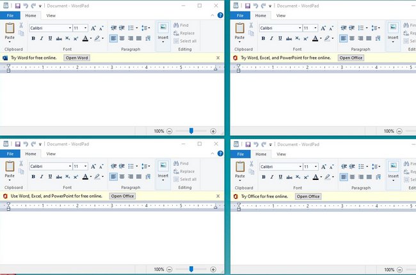Switch to View tab in 'Try Word for free' window
The width and height of the screenshot is (416, 275).
[51, 15]
